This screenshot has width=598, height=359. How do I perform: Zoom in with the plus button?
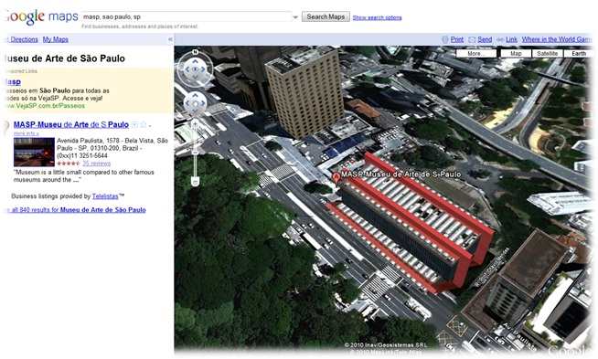(x=195, y=124)
